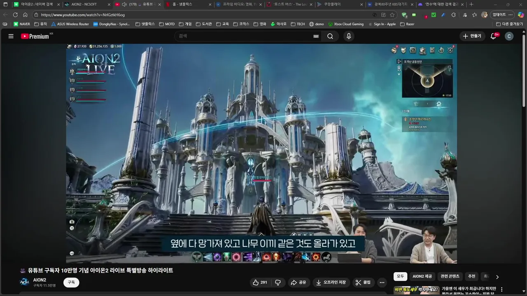Reload the page in the browser
The image size is (527, 296).
[x=15, y=15]
